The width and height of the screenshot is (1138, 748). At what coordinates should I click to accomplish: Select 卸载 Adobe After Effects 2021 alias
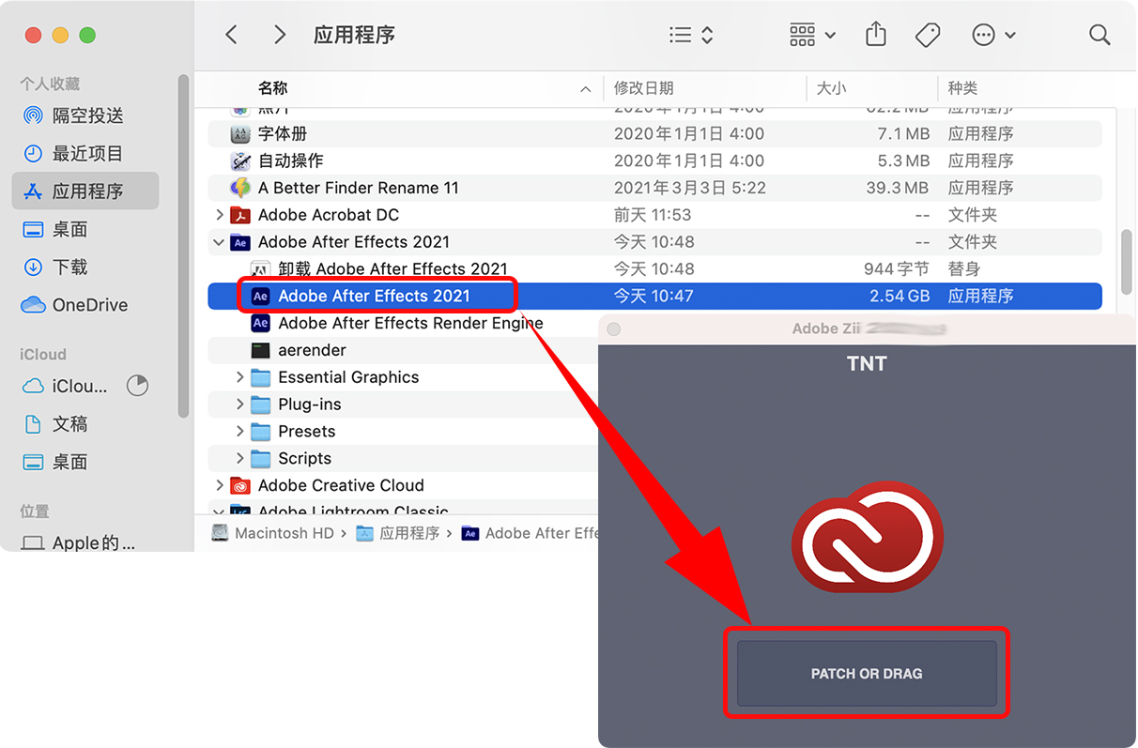[654, 269]
